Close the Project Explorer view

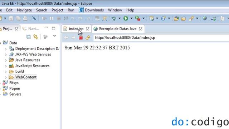click(x=17, y=29)
